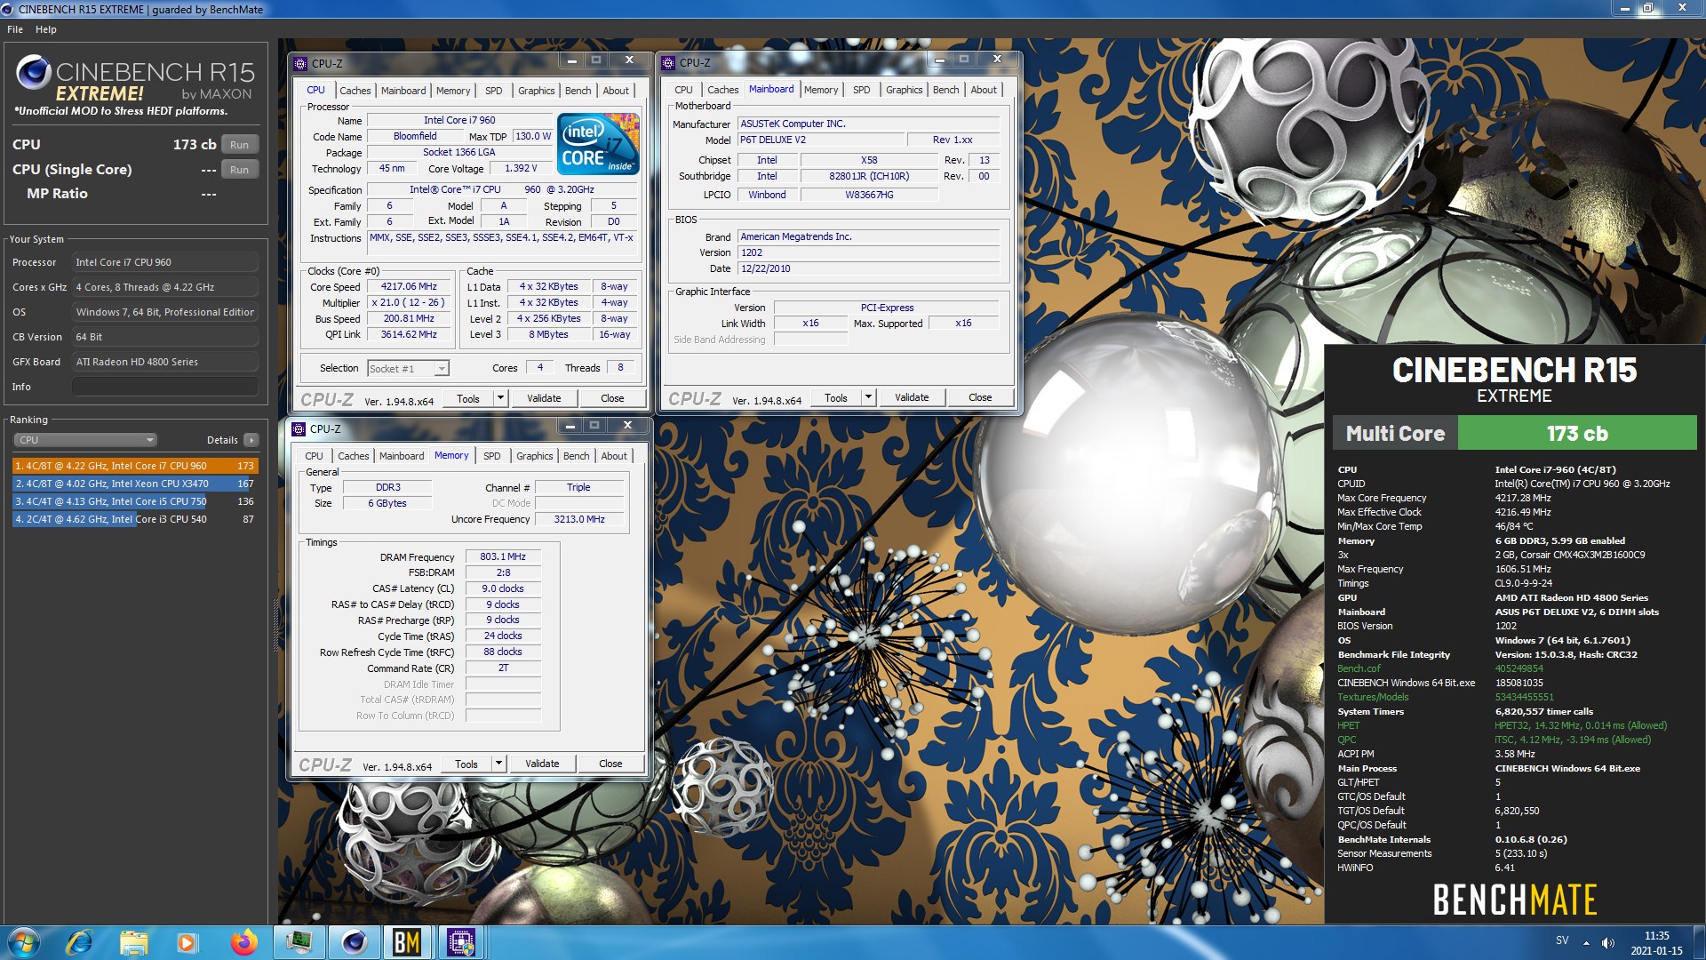
Task: Open SPD tab in processor CPU-Z window
Action: click(x=494, y=91)
